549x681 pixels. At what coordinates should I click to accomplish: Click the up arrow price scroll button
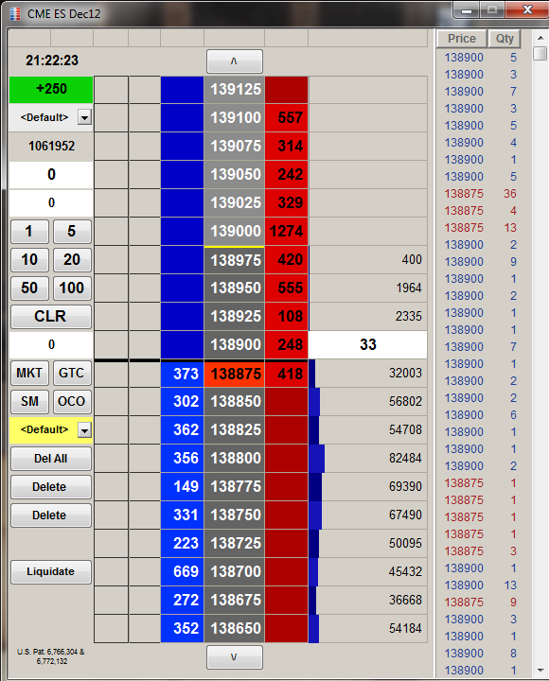point(235,61)
